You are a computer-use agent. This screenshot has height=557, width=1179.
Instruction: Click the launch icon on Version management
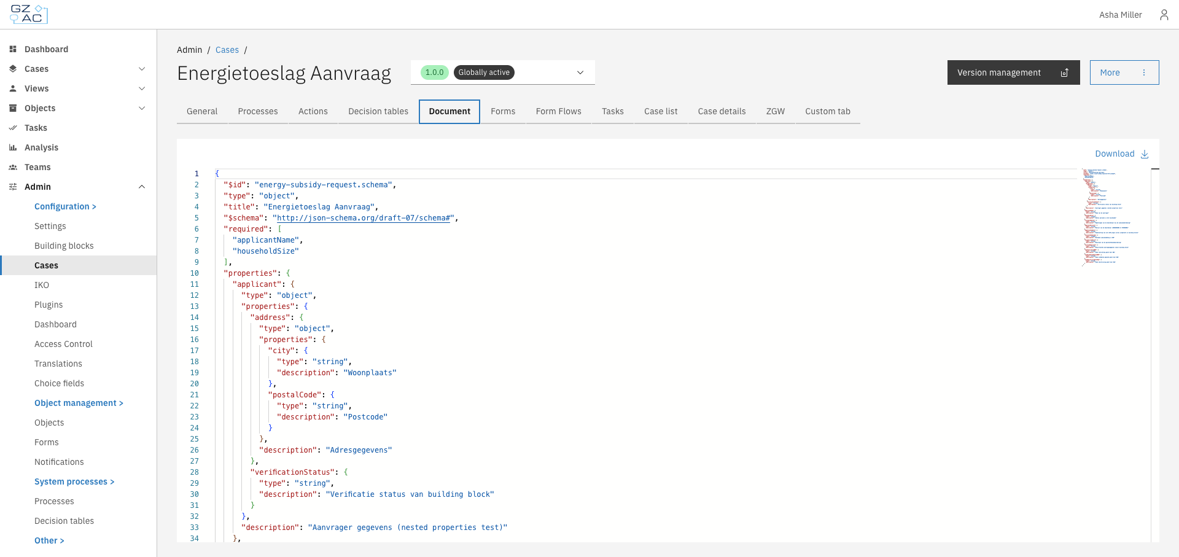(1065, 72)
